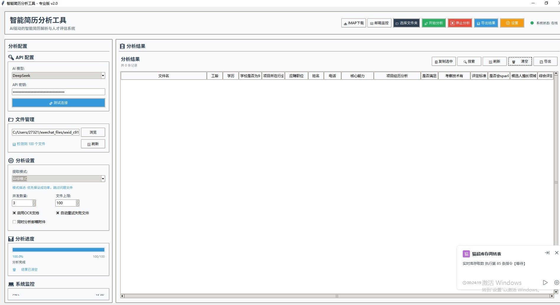The height and width of the screenshot is (305, 560).
Task: Click the 分析进度 progress bar
Action: click(x=59, y=250)
